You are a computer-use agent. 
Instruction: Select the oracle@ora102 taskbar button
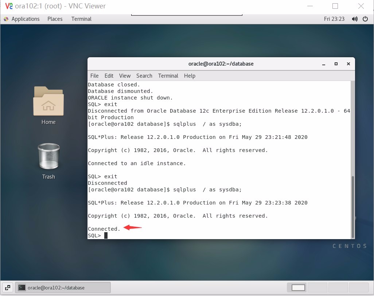click(63, 288)
